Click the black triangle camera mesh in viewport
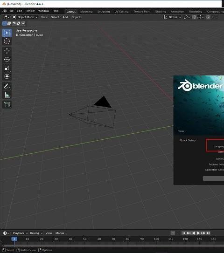The height and width of the screenshot is (253, 224). click(x=103, y=103)
